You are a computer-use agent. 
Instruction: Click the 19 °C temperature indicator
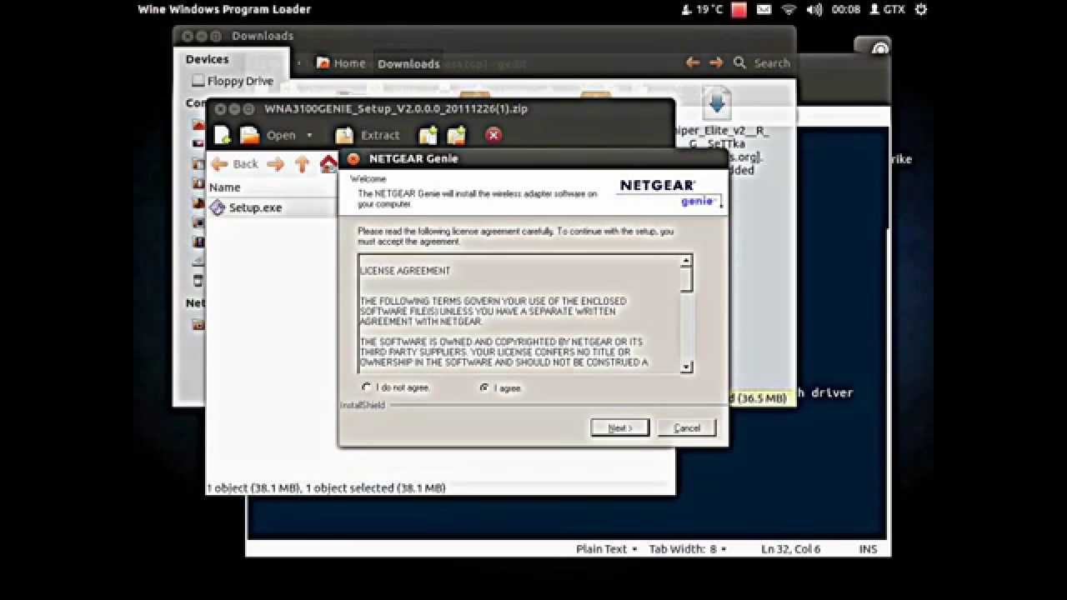[x=702, y=9]
